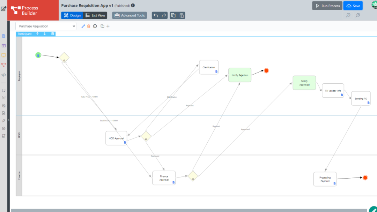The image size is (377, 212).
Task: Select the Notify Approved tool node
Action: click(x=304, y=83)
